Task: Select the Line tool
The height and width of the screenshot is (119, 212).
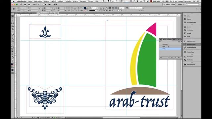Action: [13, 31]
